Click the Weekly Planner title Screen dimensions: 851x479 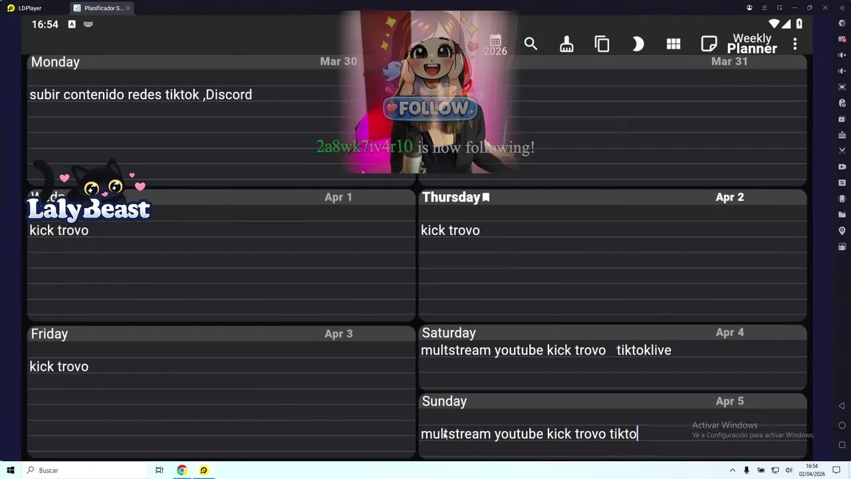pyautogui.click(x=752, y=44)
